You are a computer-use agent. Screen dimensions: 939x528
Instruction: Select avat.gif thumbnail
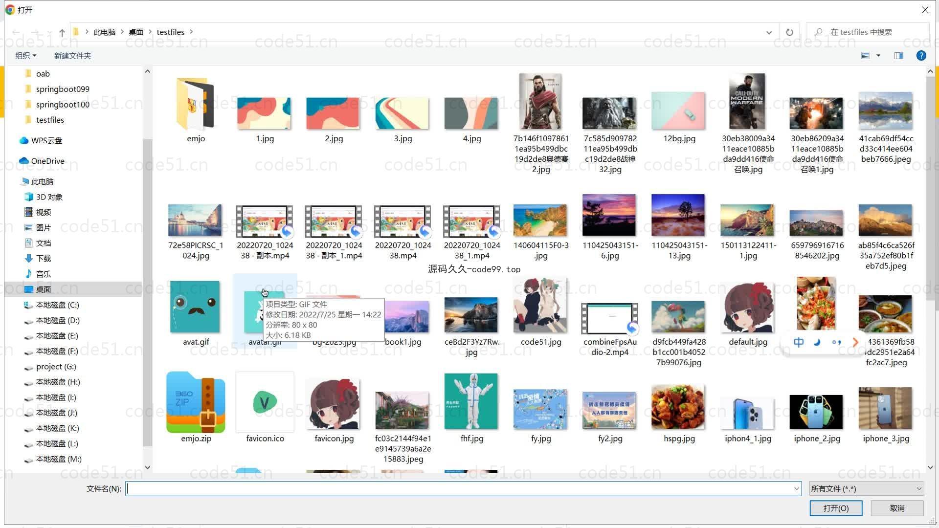pyautogui.click(x=196, y=307)
